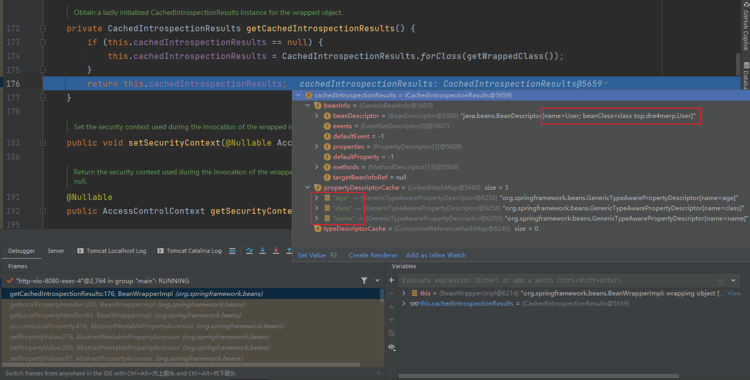750x380 pixels.
Task: Fold the method at line 172
Action: click(x=43, y=29)
